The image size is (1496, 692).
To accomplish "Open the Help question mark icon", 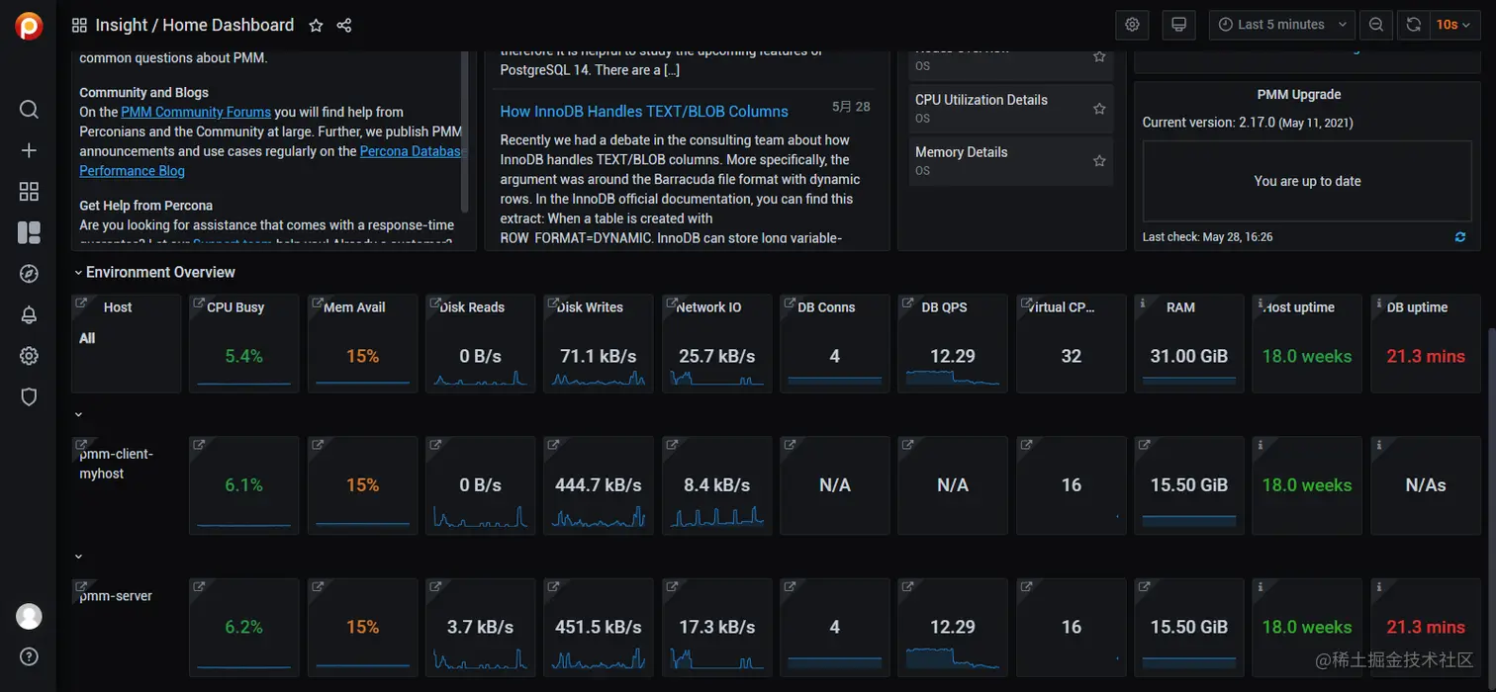I will point(29,656).
